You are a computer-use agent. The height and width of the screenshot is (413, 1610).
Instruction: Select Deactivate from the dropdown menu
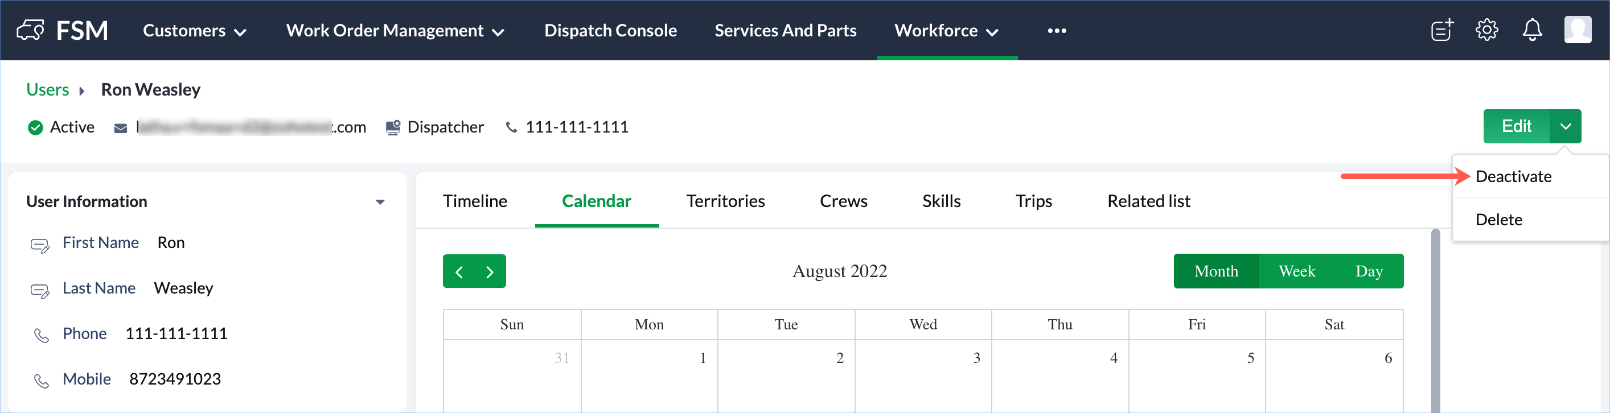tap(1513, 177)
